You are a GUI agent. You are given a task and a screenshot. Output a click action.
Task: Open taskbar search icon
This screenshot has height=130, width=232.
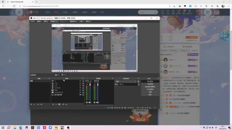tap(9, 127)
